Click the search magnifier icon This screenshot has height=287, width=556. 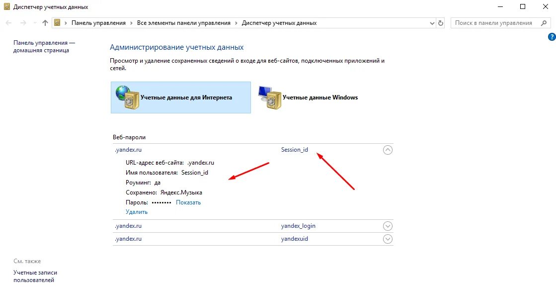(x=544, y=23)
